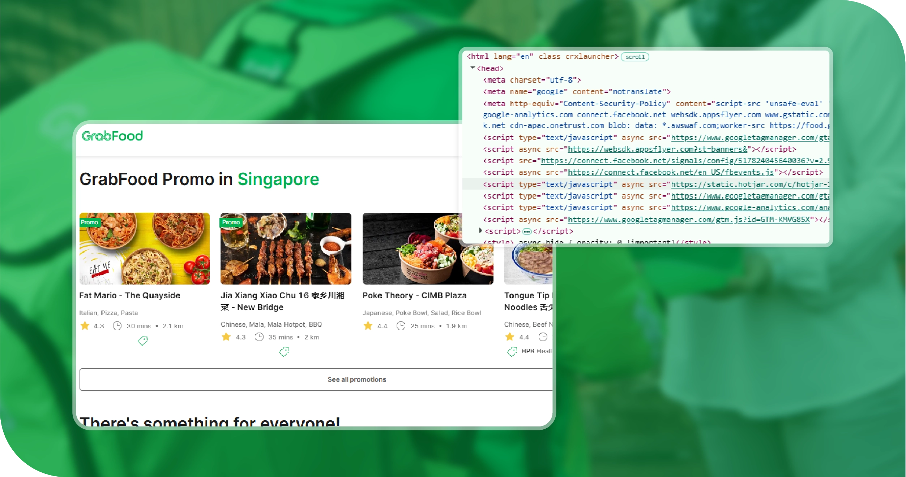The height and width of the screenshot is (477, 906).
Task: Expand the collapsed script element
Action: [x=481, y=231]
